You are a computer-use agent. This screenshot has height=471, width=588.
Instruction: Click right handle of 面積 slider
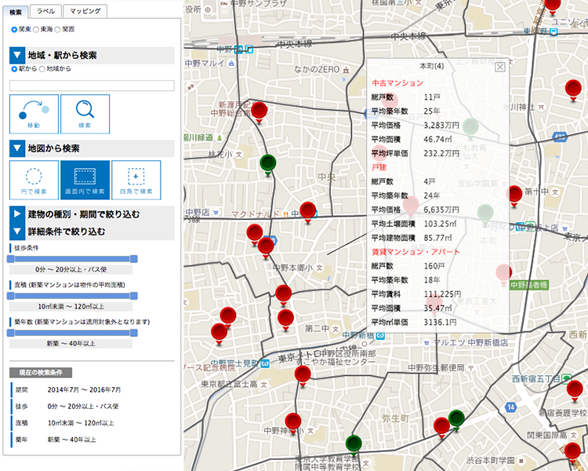tap(133, 296)
